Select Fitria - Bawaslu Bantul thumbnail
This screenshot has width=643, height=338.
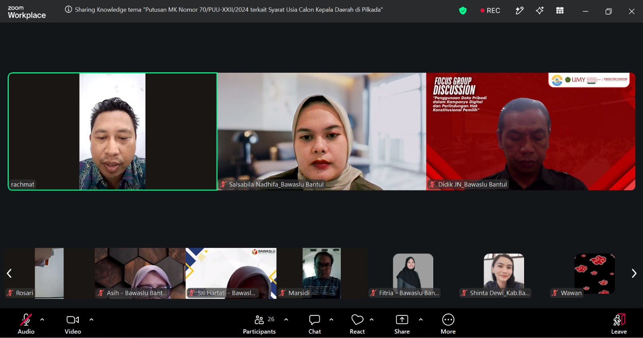(413, 273)
